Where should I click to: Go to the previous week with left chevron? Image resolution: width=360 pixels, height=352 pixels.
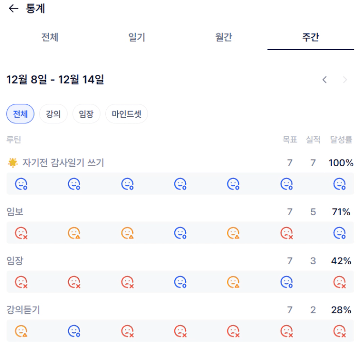coord(324,79)
